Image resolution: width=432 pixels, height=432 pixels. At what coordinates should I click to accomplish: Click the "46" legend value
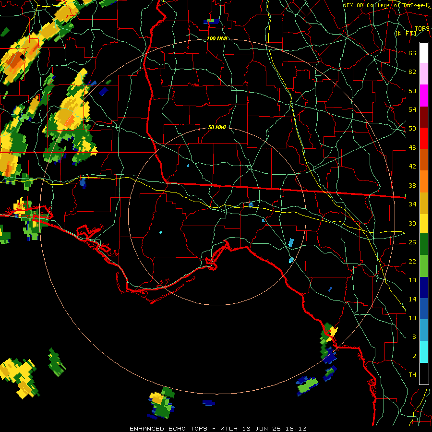412,148
